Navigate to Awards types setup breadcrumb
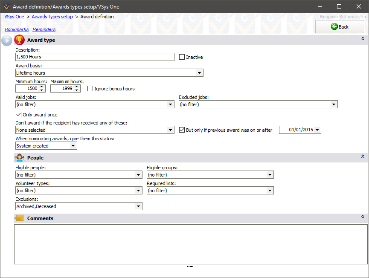This screenshot has width=369, height=278. coord(52,17)
